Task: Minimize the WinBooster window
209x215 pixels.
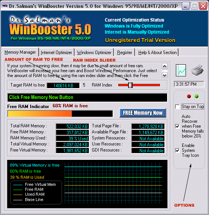Action: tap(186, 6)
